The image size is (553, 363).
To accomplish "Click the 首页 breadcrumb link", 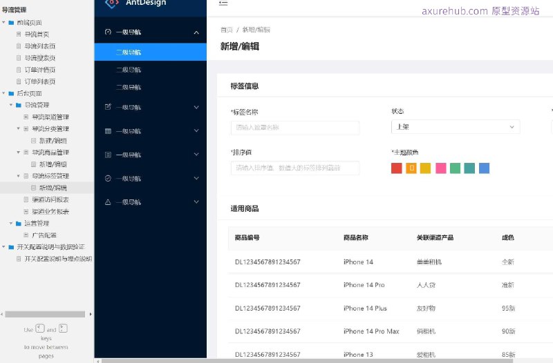I will pos(227,30).
